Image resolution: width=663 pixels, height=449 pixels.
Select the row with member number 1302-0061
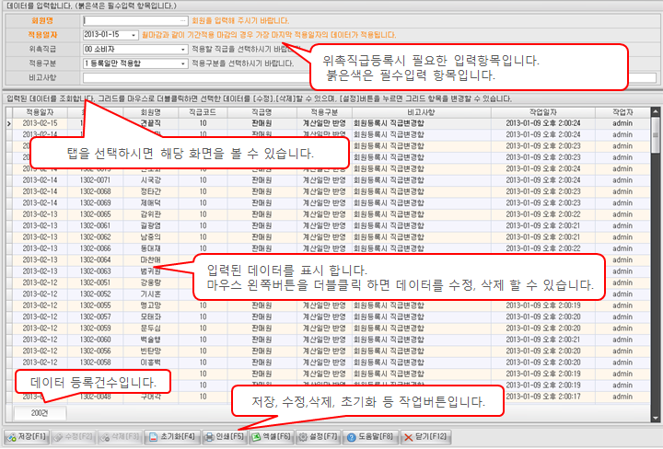(x=331, y=225)
